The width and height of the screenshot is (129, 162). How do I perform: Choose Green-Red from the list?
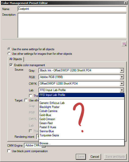click(x=81, y=123)
